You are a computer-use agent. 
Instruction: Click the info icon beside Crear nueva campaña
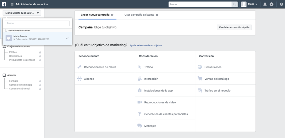[x=112, y=15]
